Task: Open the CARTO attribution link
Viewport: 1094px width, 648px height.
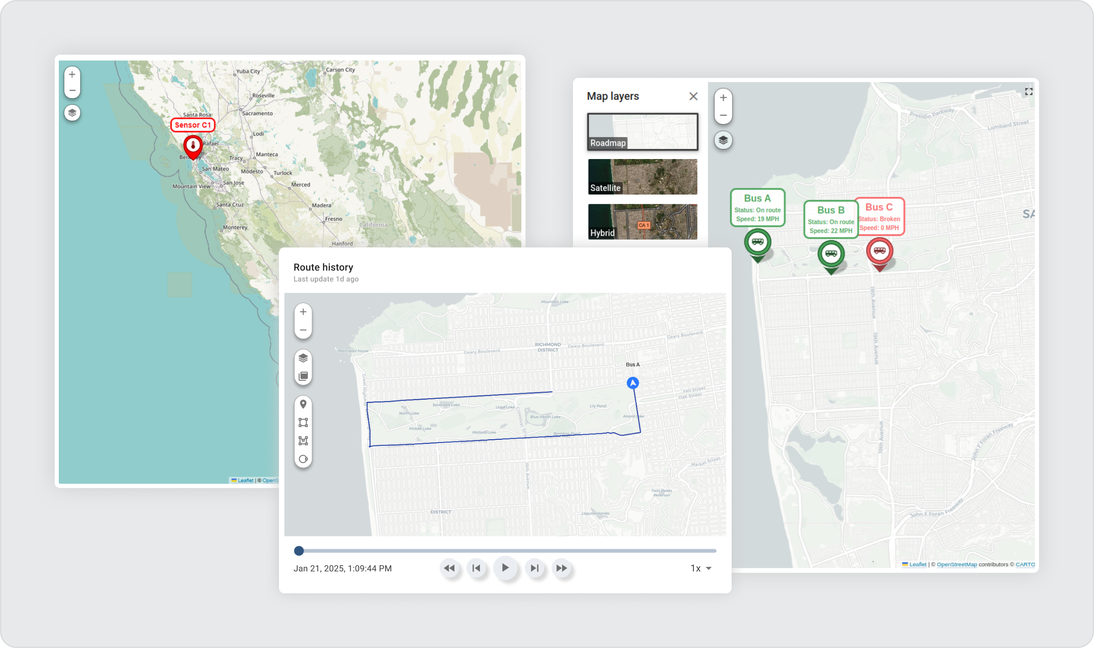Action: click(x=1025, y=564)
